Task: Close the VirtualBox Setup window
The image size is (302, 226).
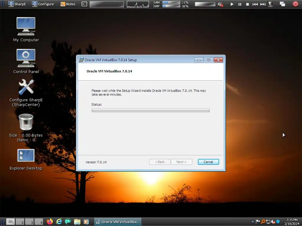Action: (x=218, y=60)
